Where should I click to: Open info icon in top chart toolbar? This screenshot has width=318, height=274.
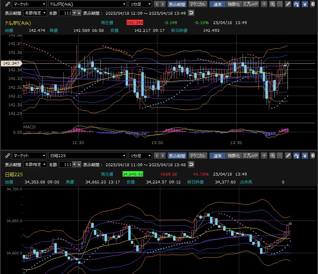pyautogui.click(x=313, y=4)
